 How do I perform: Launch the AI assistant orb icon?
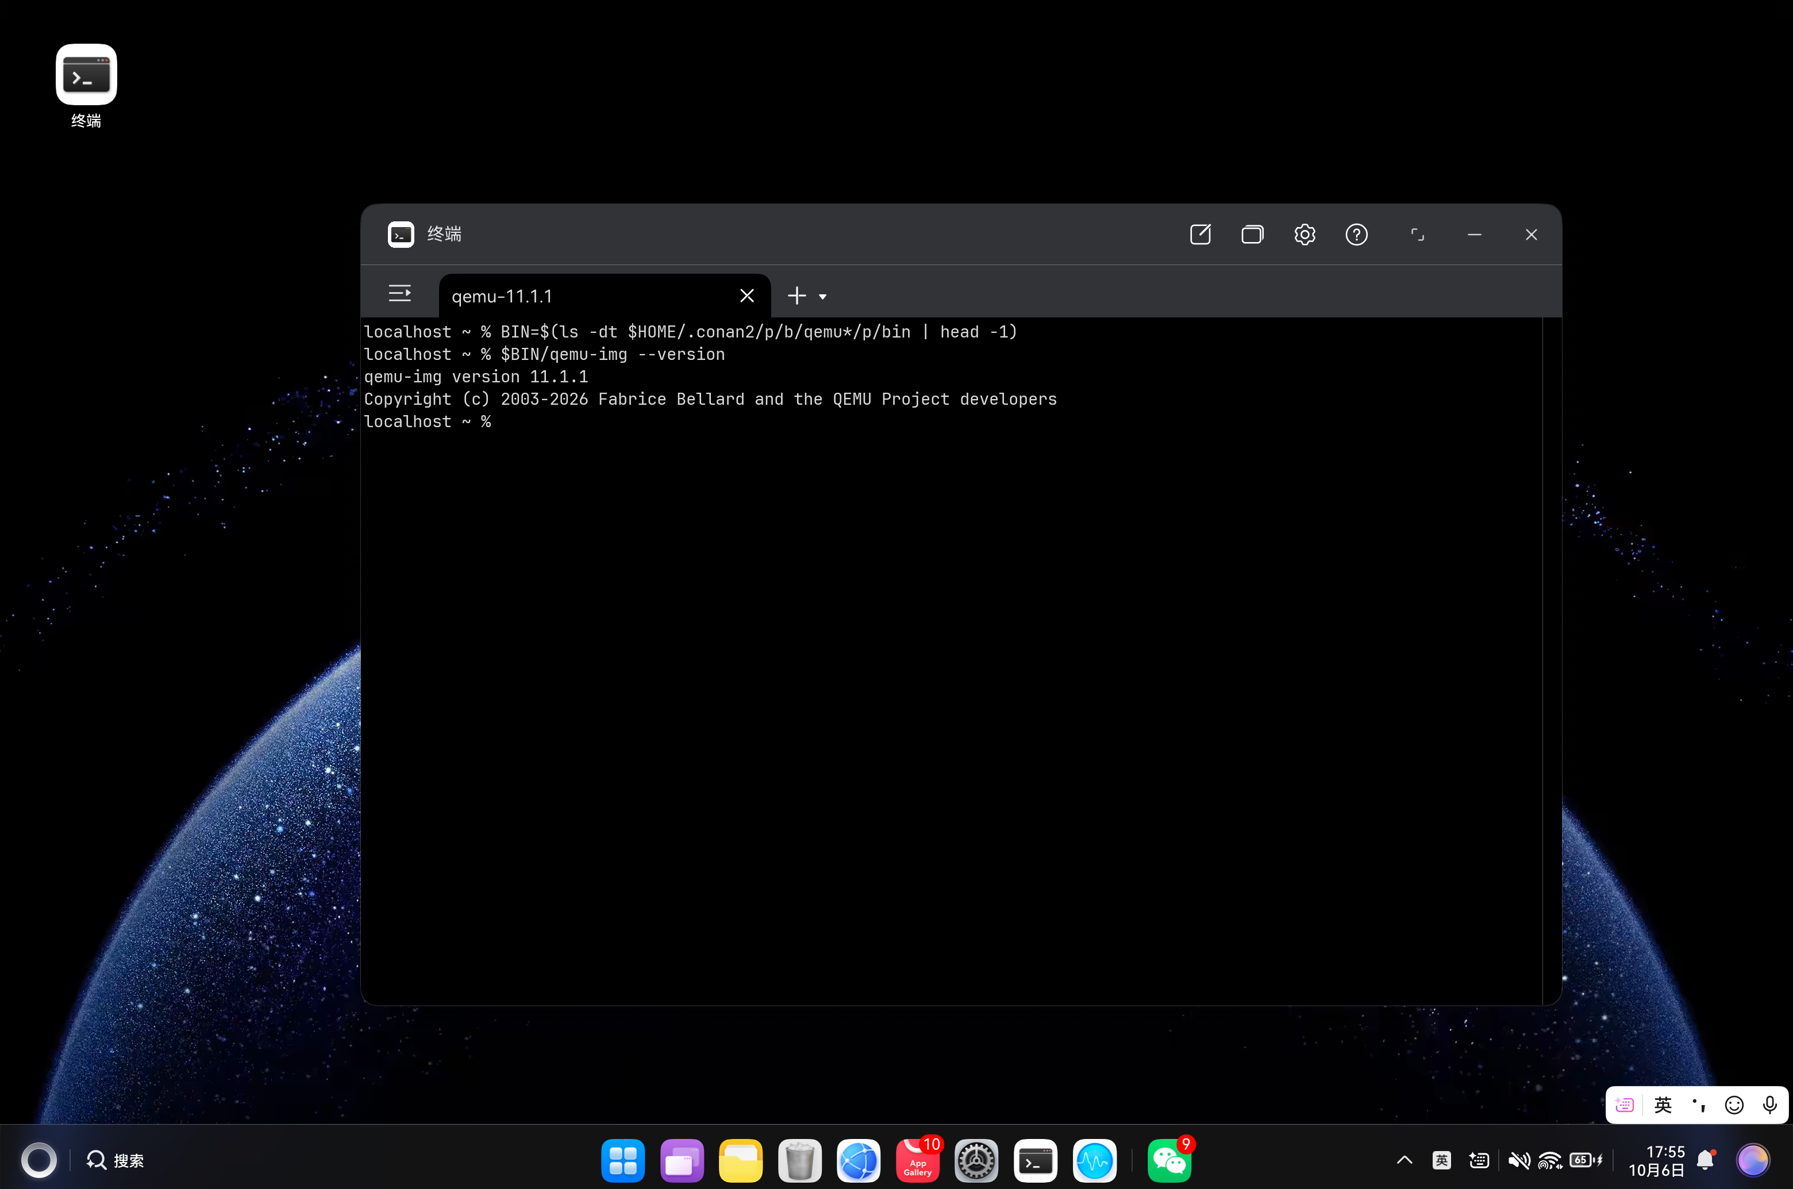1753,1160
